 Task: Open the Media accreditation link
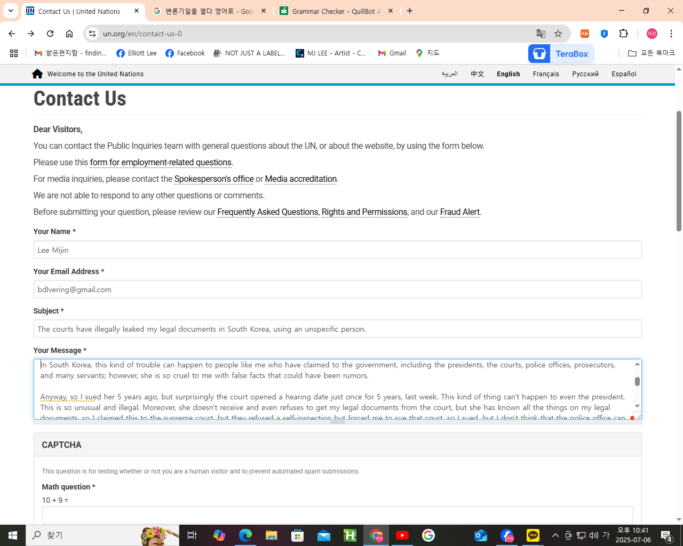[x=301, y=179]
